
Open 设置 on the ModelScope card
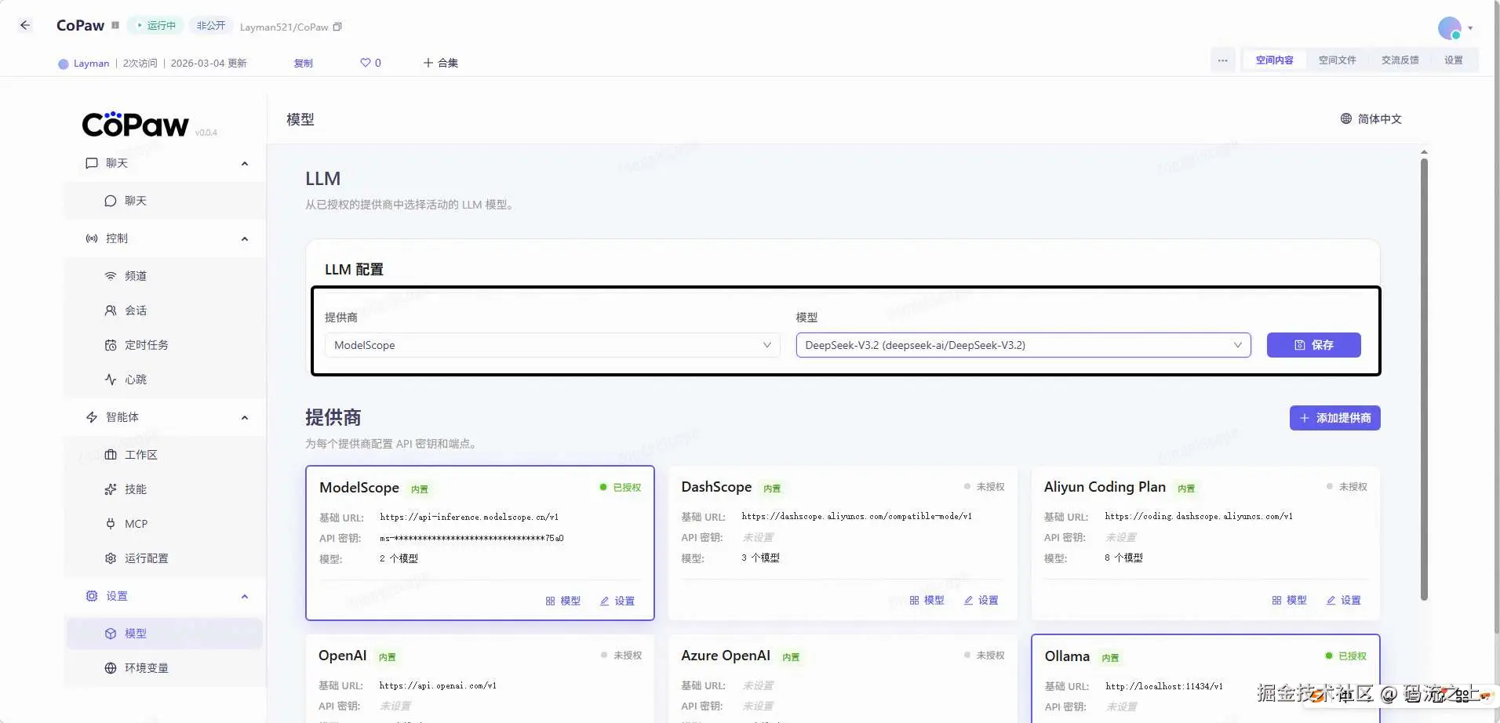tap(617, 601)
